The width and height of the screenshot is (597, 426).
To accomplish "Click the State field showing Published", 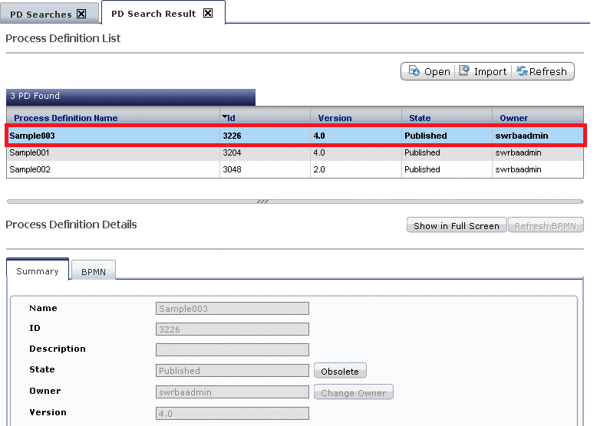I will (233, 370).
